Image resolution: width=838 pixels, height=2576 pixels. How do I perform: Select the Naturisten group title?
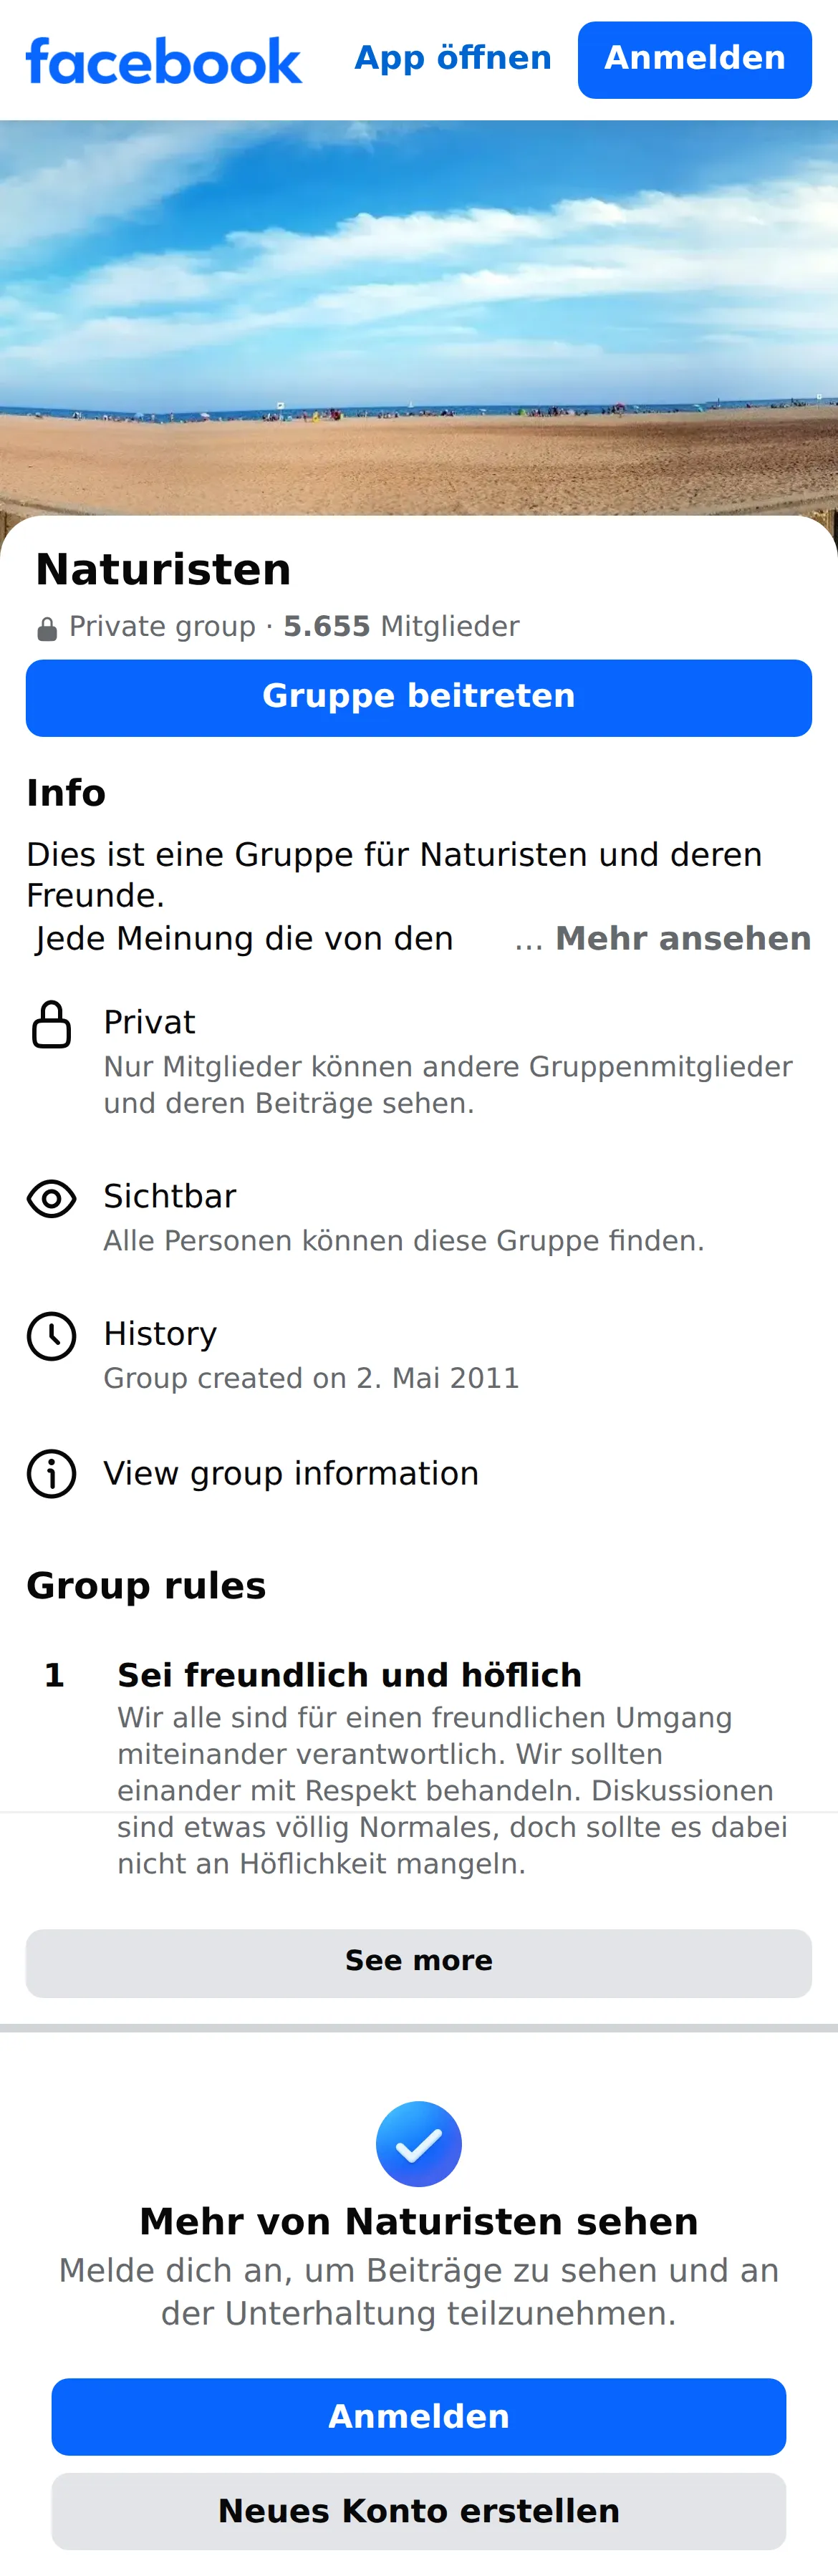pyautogui.click(x=163, y=570)
